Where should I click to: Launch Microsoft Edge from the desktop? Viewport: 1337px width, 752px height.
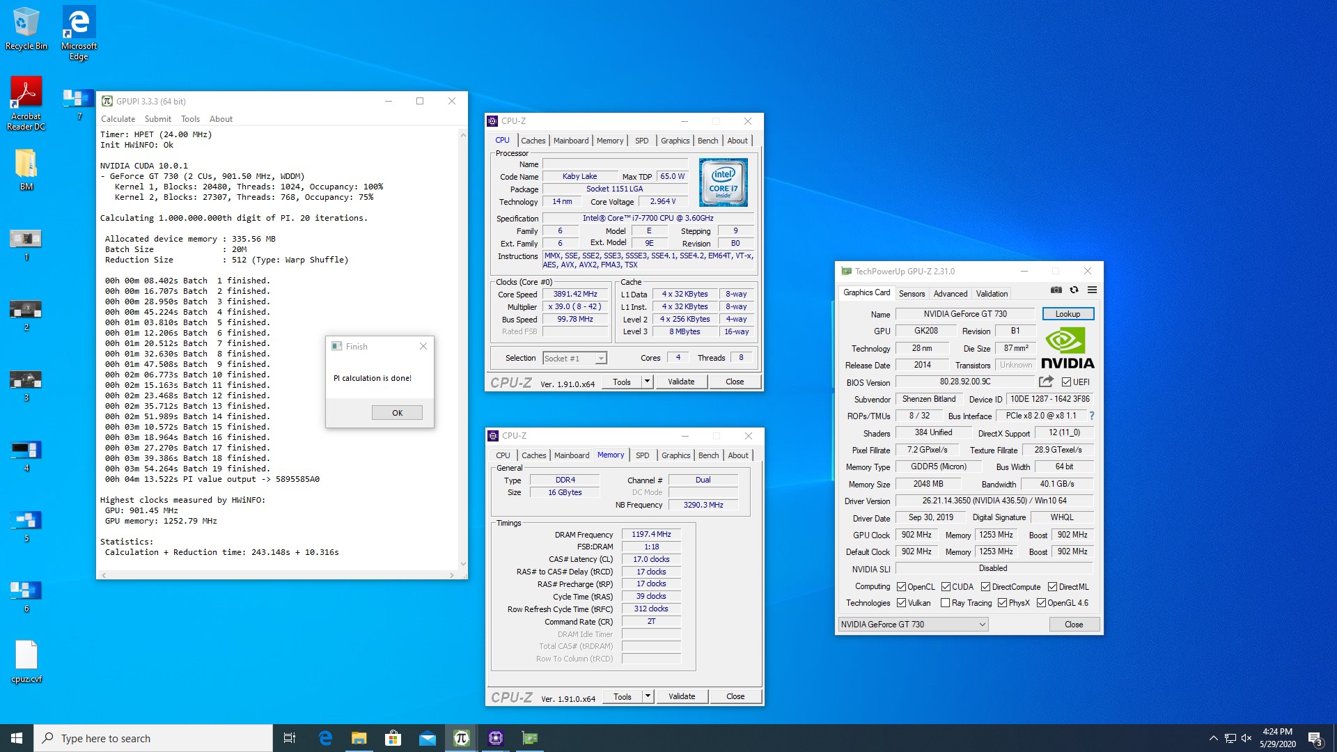[x=79, y=33]
